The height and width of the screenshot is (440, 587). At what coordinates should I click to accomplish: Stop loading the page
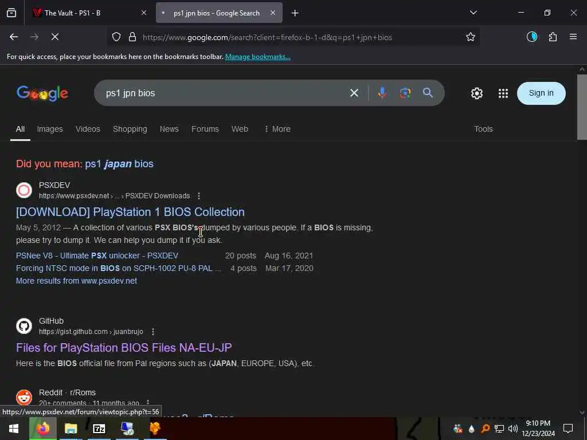point(55,37)
